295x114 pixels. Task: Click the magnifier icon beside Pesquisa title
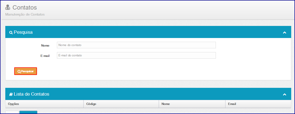pyautogui.click(x=11, y=32)
